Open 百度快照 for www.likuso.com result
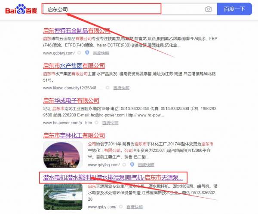Screen dimensions: 258x214 tap(121, 88)
